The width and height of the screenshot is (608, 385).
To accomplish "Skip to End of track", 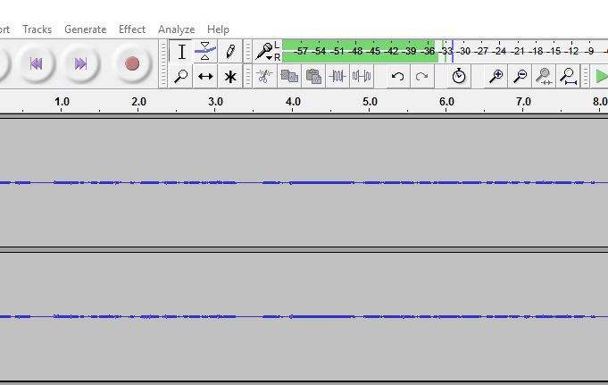I will (80, 63).
